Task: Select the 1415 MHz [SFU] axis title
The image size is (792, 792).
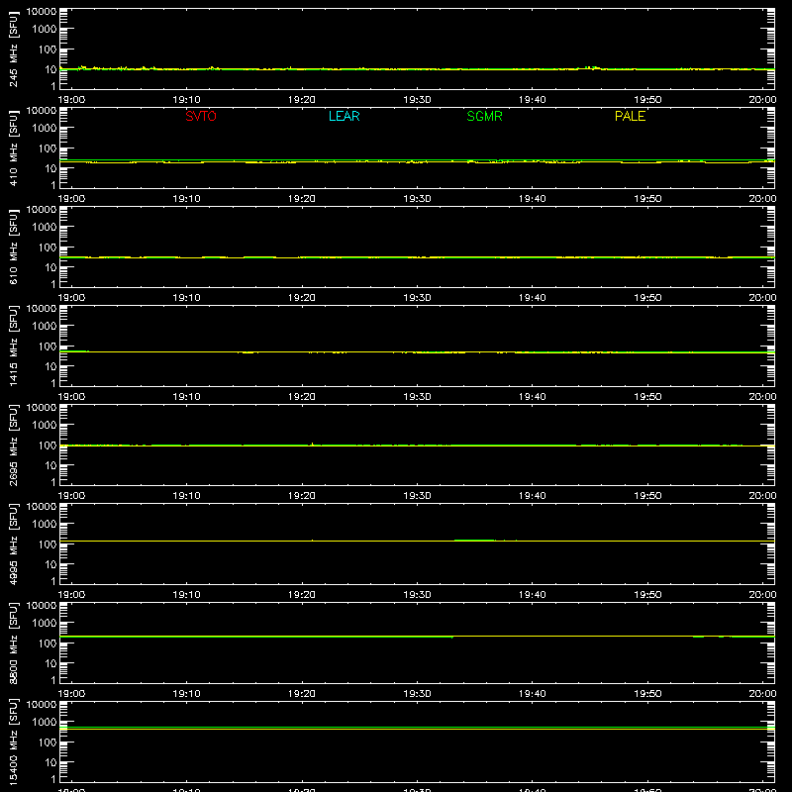Action: click(13, 346)
